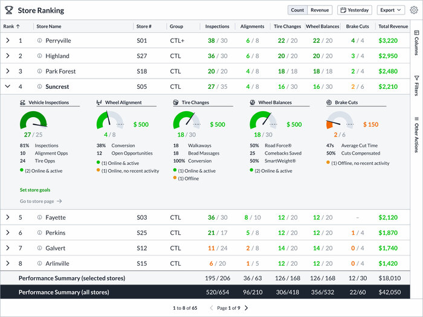
Task: Click the info icon beside Perryville
Action: click(x=40, y=40)
